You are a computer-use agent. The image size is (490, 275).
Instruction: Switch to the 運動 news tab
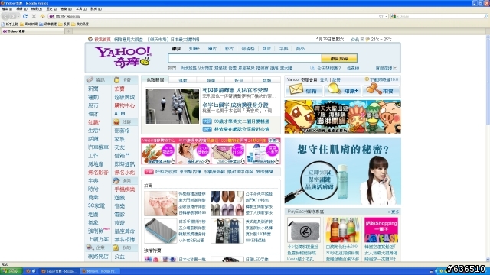click(183, 80)
